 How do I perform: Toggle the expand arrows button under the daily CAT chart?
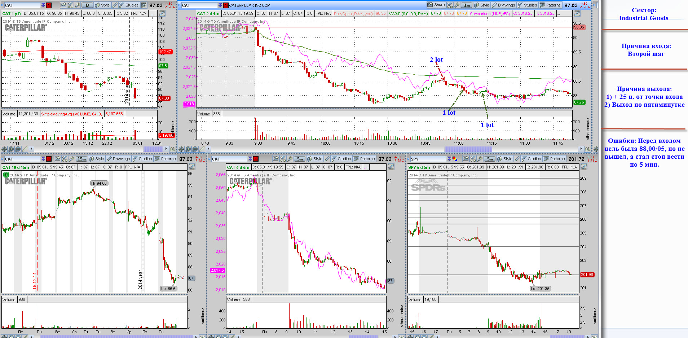(172, 149)
